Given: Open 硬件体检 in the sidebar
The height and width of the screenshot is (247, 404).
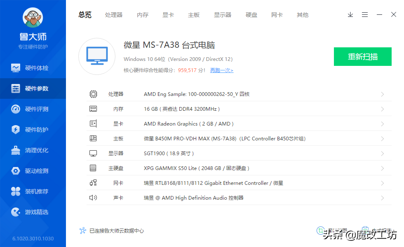Looking at the screenshot, I should [x=33, y=68].
